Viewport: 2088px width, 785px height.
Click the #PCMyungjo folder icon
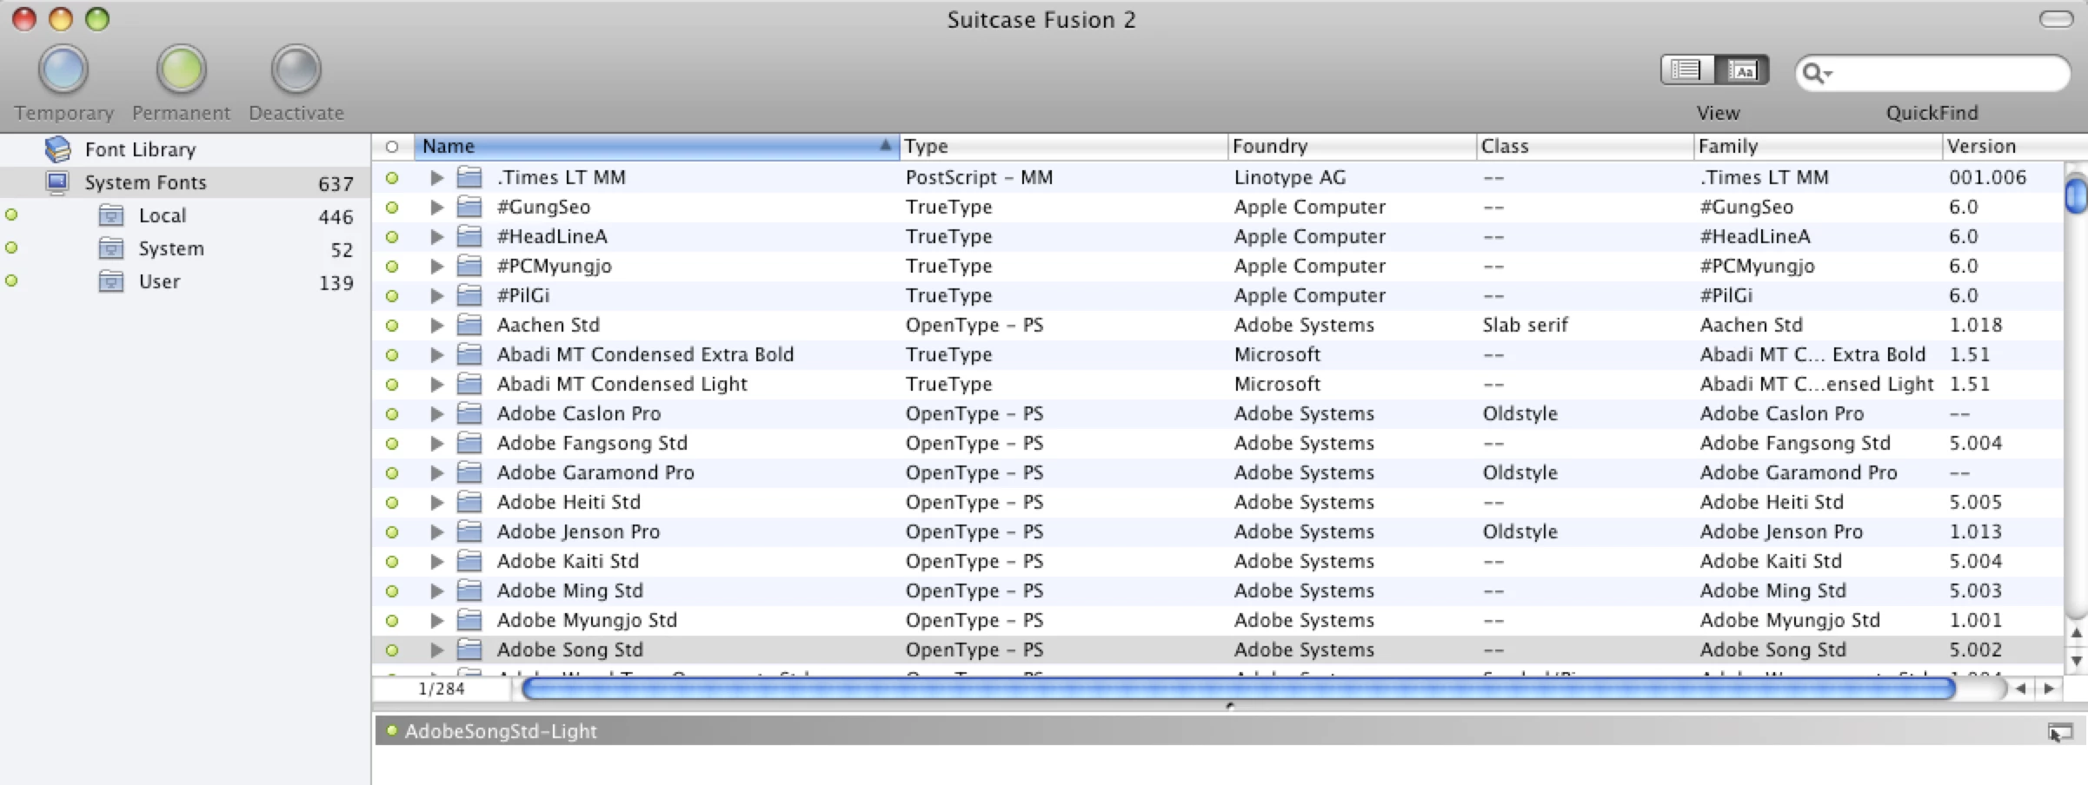[469, 266]
